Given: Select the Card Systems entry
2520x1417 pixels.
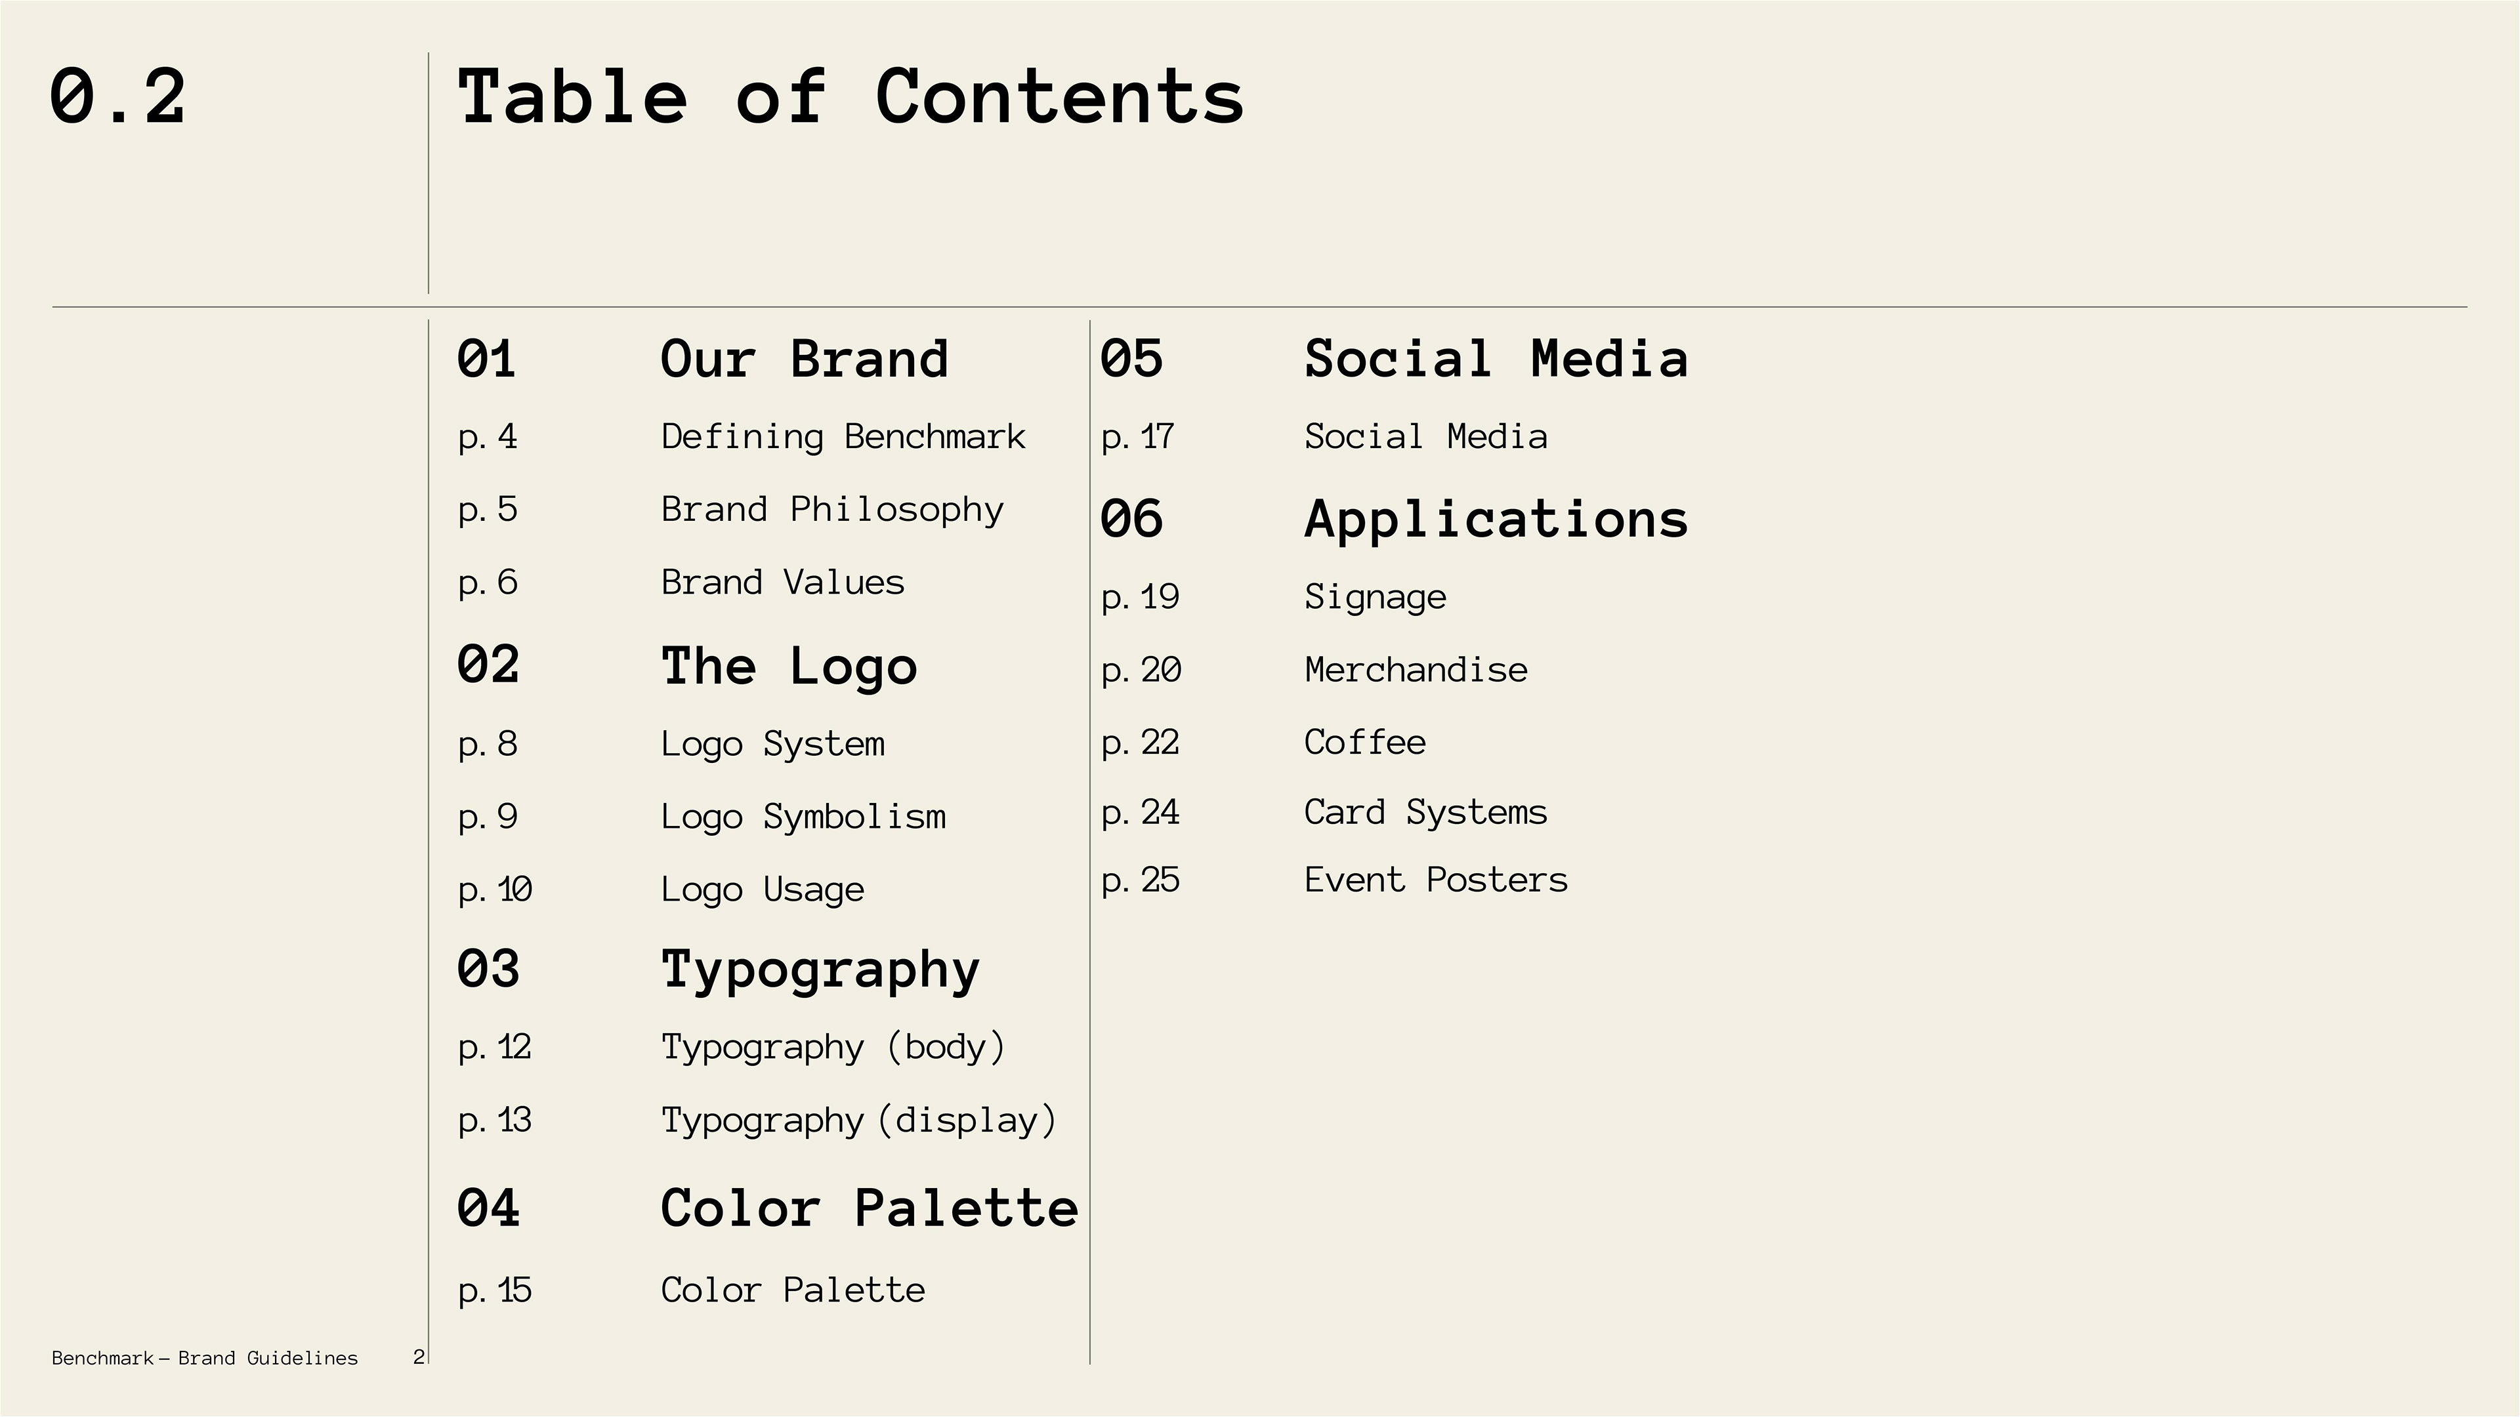Looking at the screenshot, I should pyautogui.click(x=1425, y=813).
